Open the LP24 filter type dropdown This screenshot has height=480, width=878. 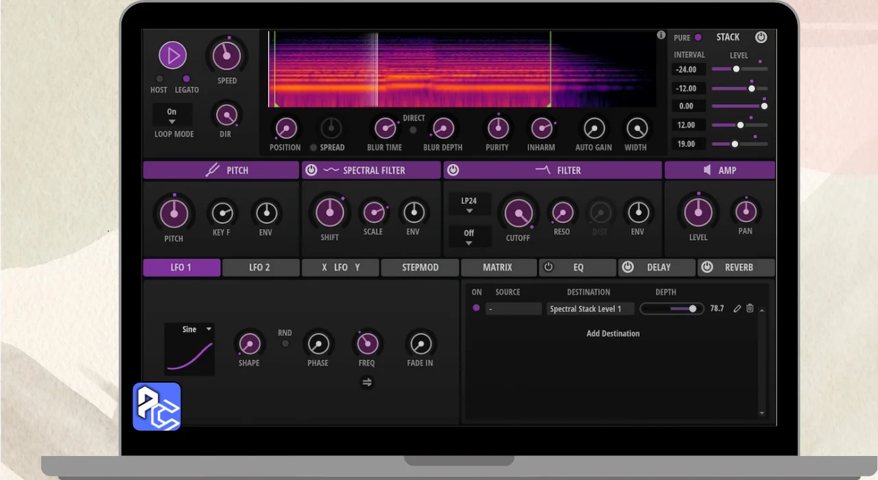click(x=469, y=204)
